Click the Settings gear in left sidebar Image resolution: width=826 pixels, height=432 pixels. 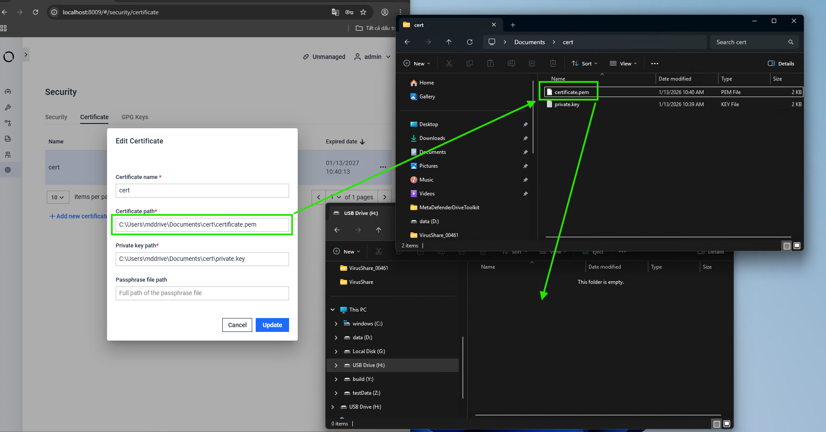point(8,170)
